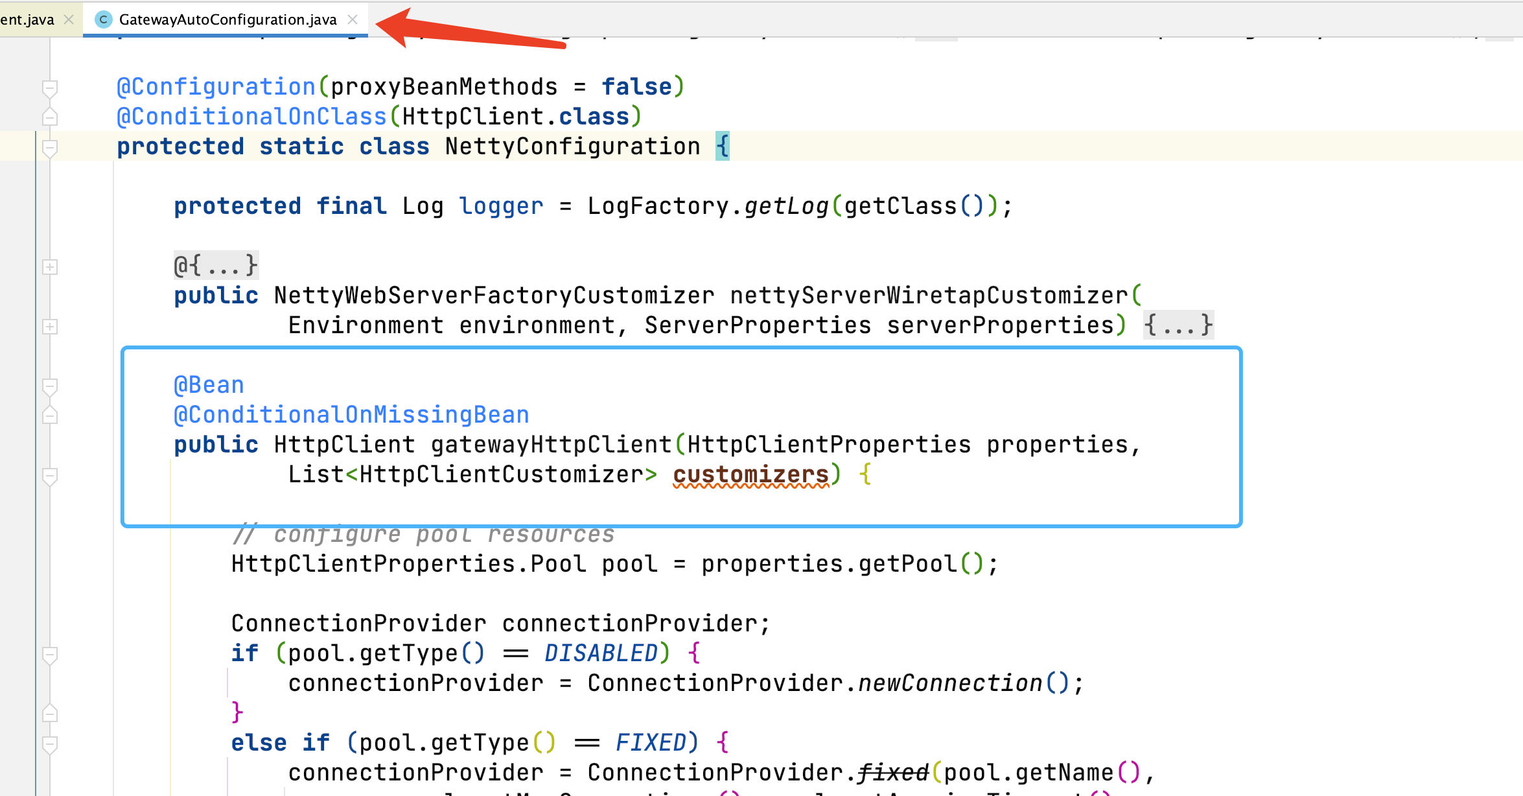Collapse the else if FIXED fold marker
Image resolution: width=1523 pixels, height=796 pixels.
[x=50, y=743]
